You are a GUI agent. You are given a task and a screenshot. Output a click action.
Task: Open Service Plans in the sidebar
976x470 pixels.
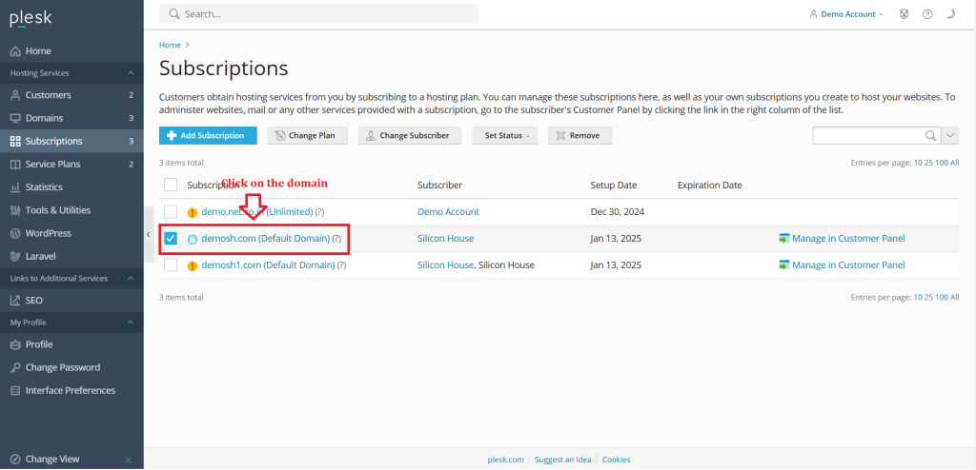[x=71, y=165]
